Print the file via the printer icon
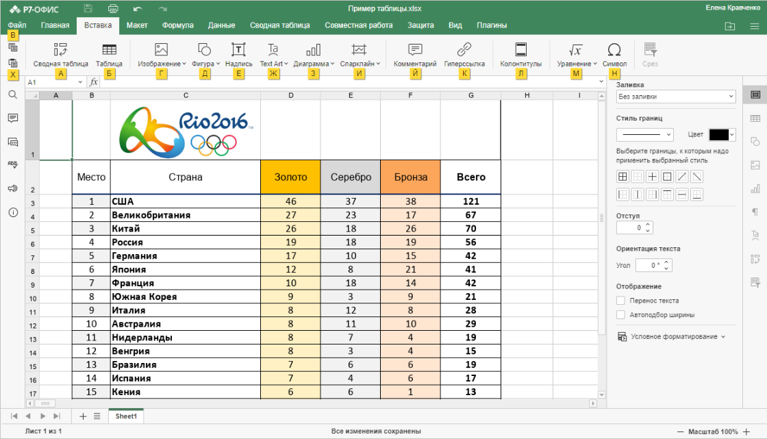Viewport: 767px width, 439px height. point(113,8)
